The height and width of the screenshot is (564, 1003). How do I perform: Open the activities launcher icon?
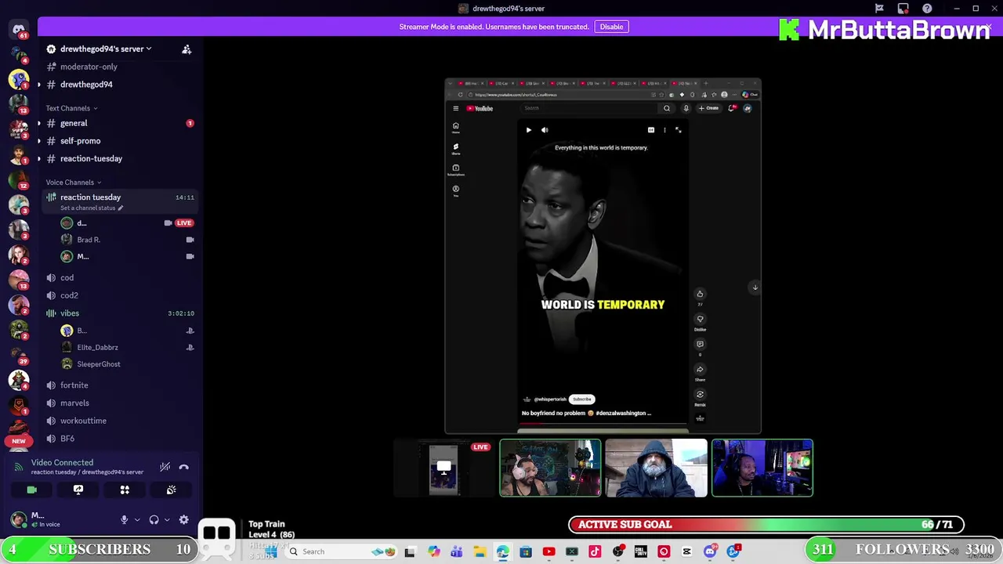(125, 490)
